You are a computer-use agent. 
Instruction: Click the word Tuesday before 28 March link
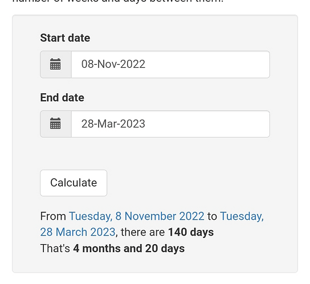tap(242, 216)
